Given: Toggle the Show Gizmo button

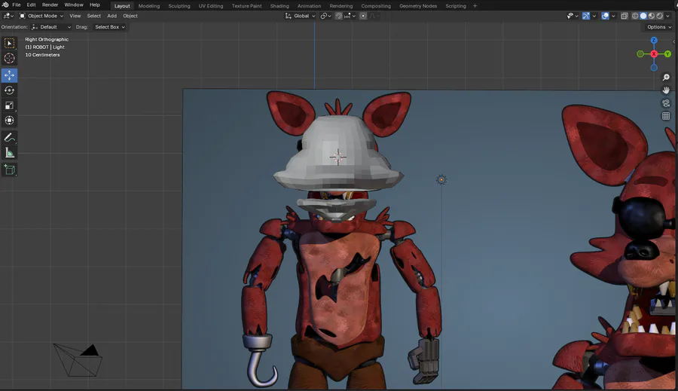Looking at the screenshot, I should click(586, 16).
